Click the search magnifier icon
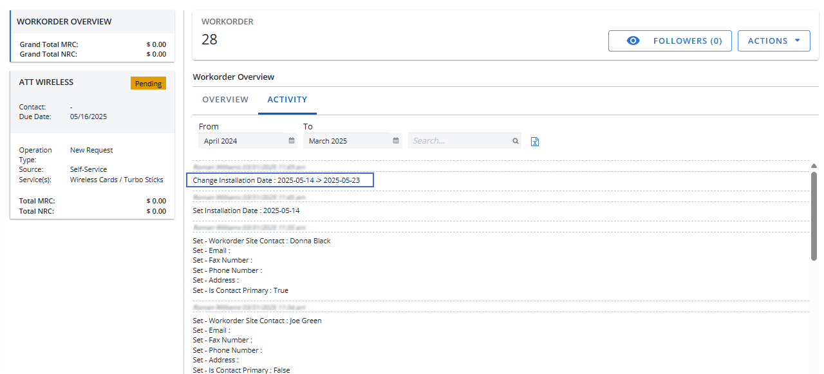This screenshot has width=824, height=374. pyautogui.click(x=515, y=141)
